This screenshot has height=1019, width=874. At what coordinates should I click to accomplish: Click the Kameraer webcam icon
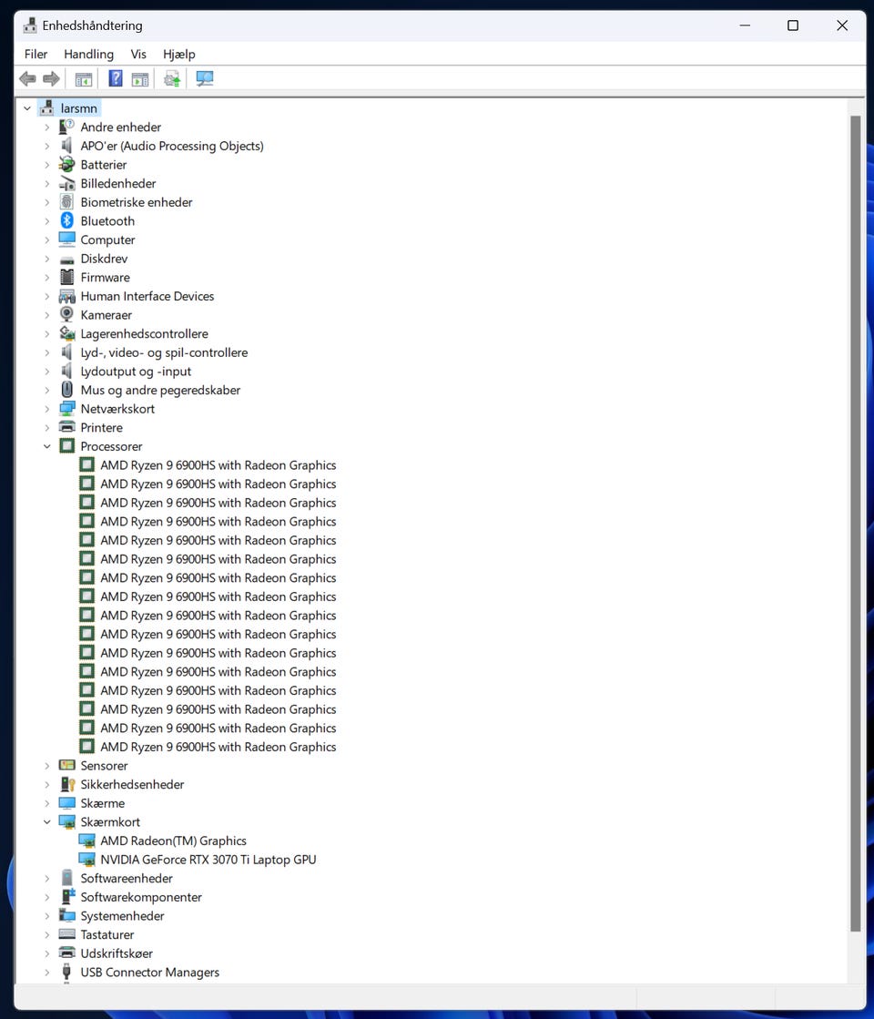pyautogui.click(x=67, y=314)
